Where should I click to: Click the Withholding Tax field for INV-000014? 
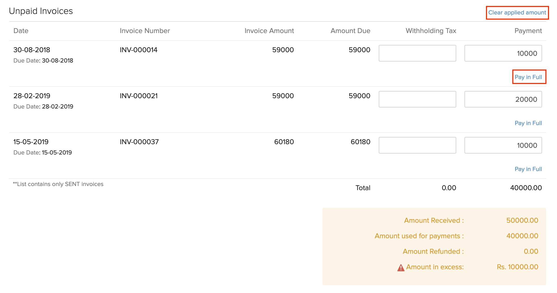417,53
